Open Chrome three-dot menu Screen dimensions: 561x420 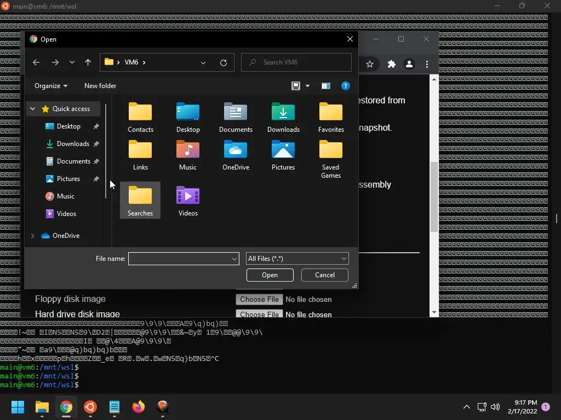(x=427, y=65)
